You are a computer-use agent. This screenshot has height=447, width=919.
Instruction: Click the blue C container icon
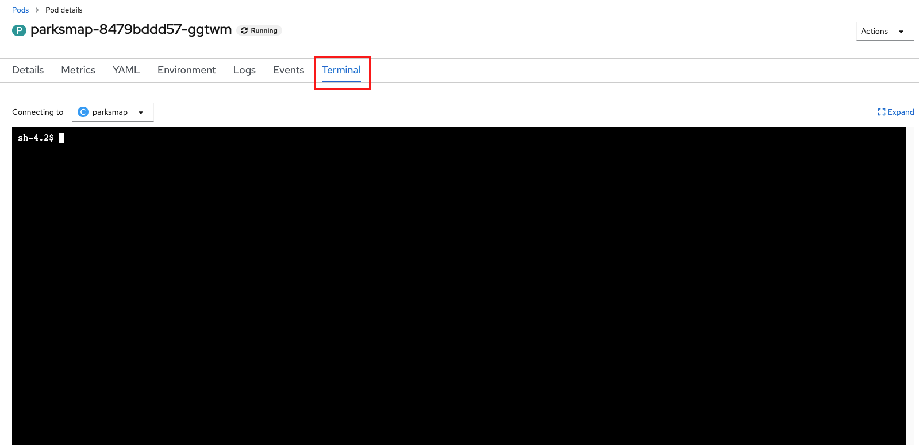tap(83, 112)
